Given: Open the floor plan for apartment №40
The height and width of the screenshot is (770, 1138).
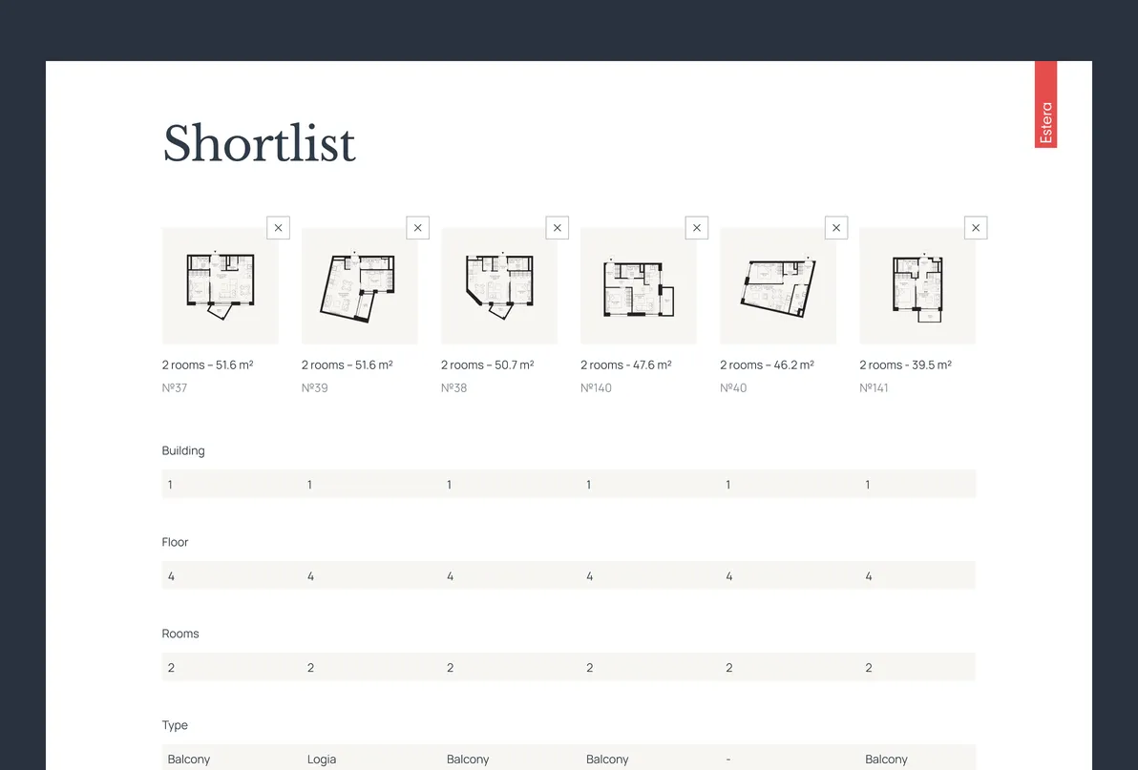Looking at the screenshot, I should click(x=778, y=284).
